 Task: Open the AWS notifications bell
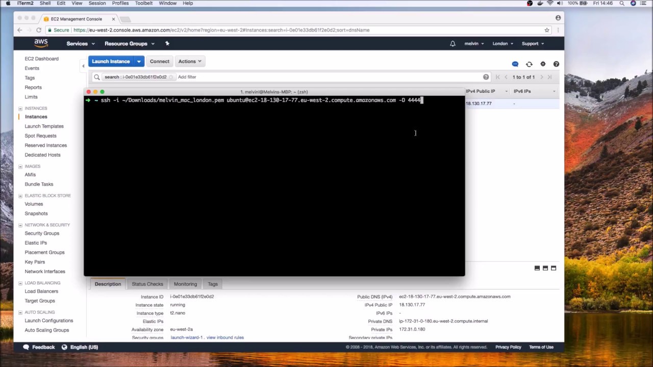tap(453, 44)
